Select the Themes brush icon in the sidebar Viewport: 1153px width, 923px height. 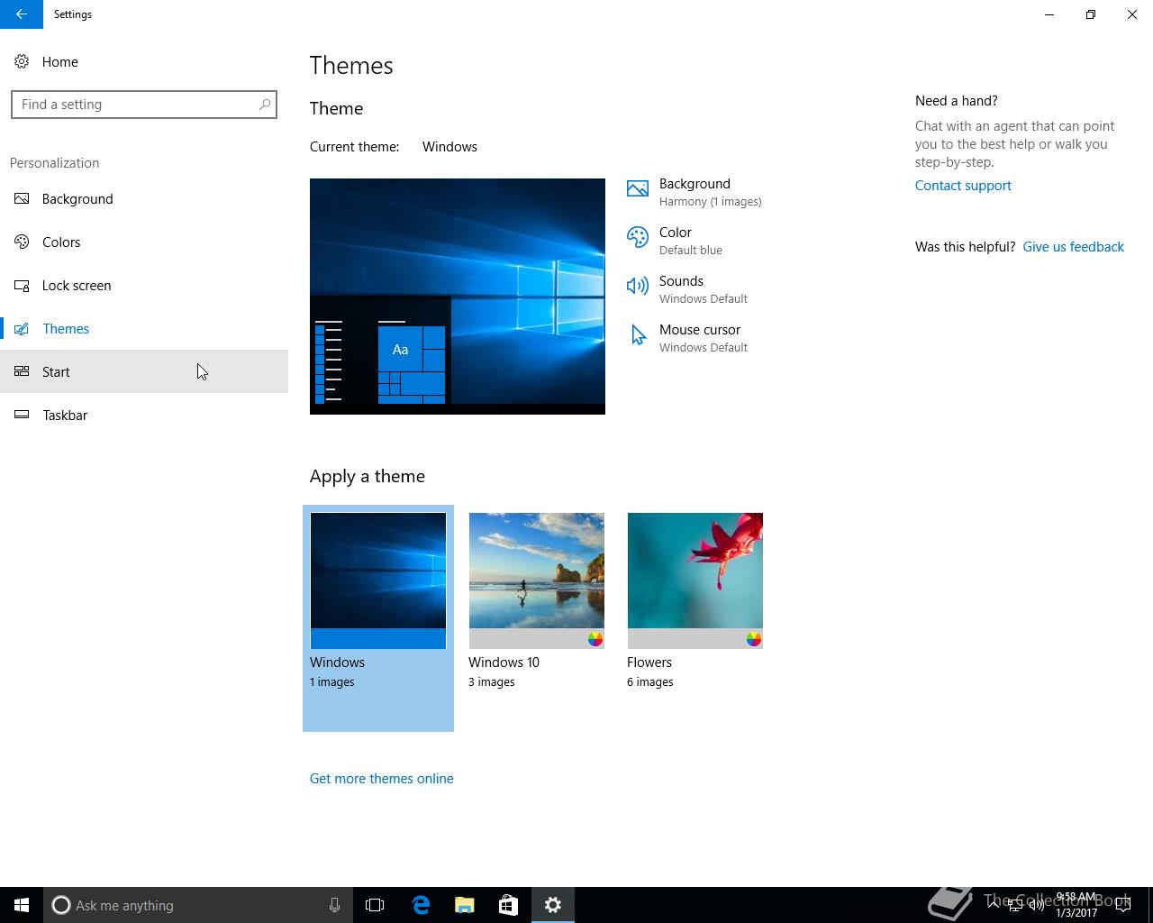(x=22, y=329)
